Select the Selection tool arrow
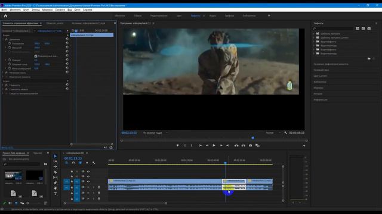This screenshot has width=382, height=214. point(56,156)
